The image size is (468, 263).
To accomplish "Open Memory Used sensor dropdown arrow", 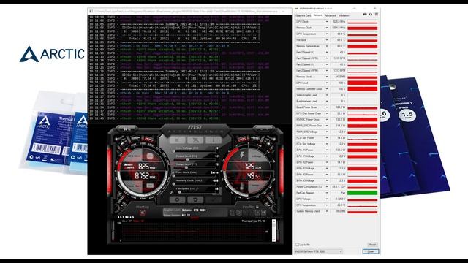I will tap(327, 77).
